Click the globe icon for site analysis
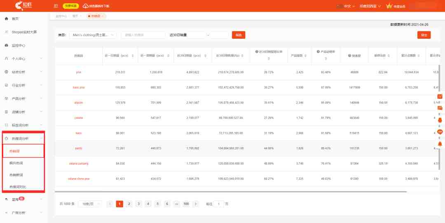 click(x=6, y=72)
